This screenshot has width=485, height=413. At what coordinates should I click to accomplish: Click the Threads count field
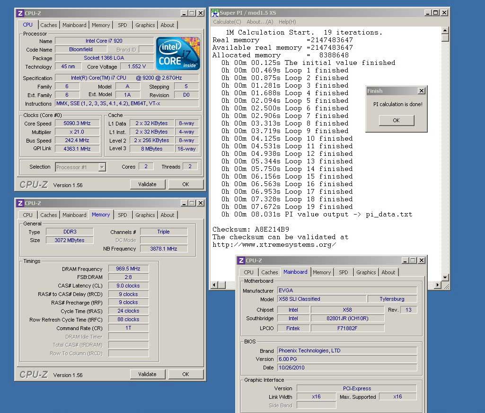point(190,167)
